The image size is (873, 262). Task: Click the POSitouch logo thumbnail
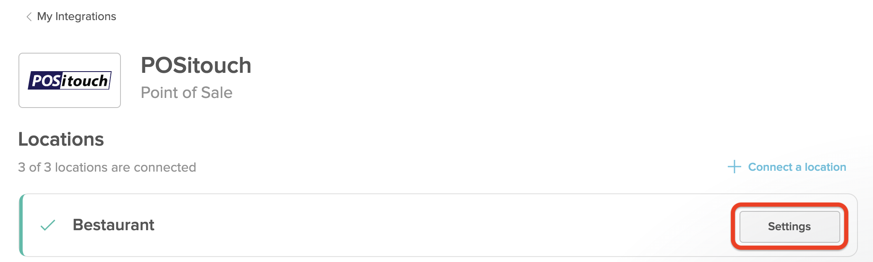pos(70,80)
